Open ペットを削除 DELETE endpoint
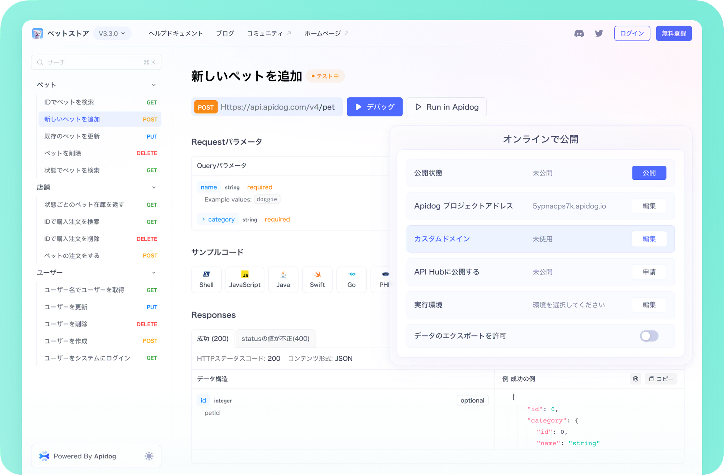The height and width of the screenshot is (475, 724). 100,153
